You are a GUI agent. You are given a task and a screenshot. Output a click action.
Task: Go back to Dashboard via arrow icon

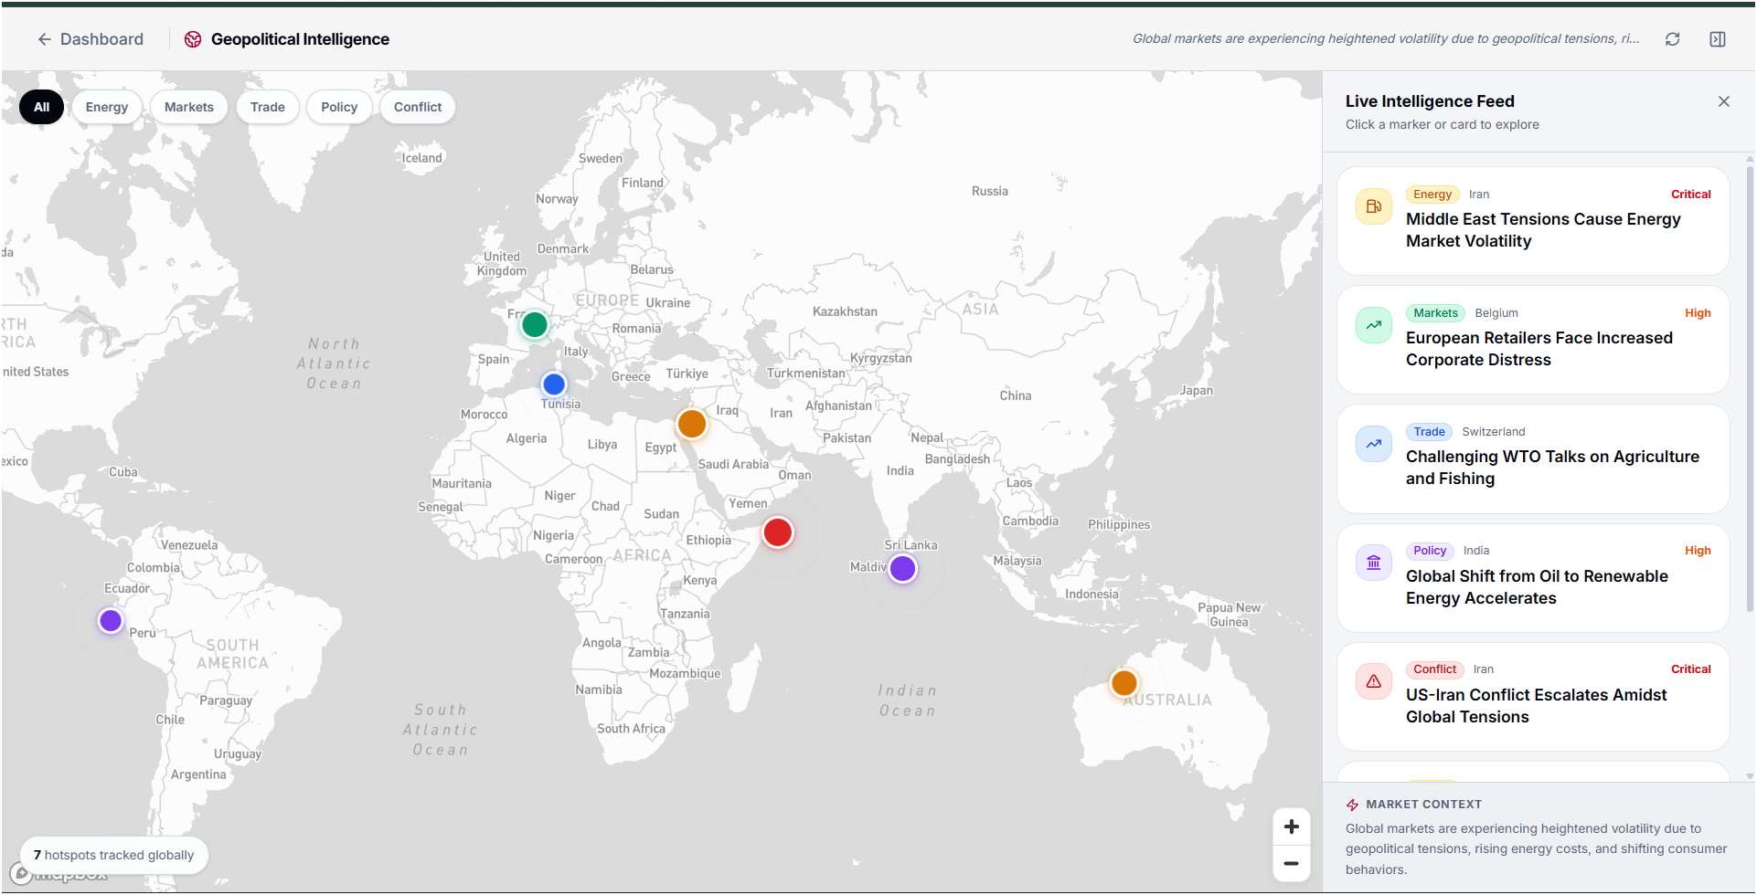tap(44, 39)
